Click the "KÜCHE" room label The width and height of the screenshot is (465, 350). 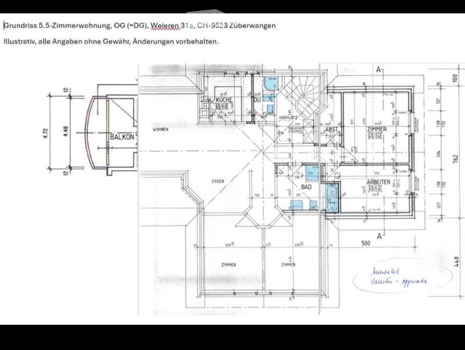point(224,100)
